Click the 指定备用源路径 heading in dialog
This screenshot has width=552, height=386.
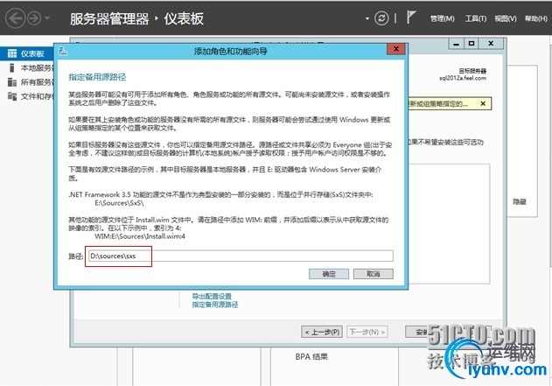click(97, 77)
